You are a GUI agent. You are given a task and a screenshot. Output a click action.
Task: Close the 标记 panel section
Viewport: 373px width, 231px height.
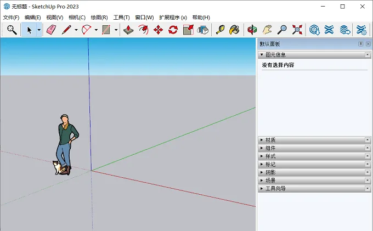[x=368, y=164]
